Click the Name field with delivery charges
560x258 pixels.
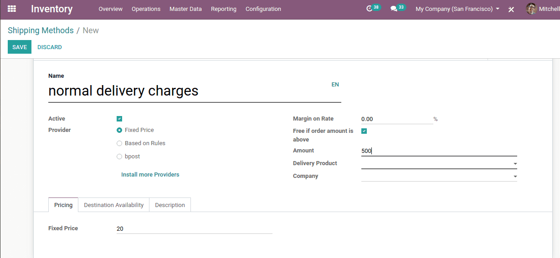coord(195,91)
